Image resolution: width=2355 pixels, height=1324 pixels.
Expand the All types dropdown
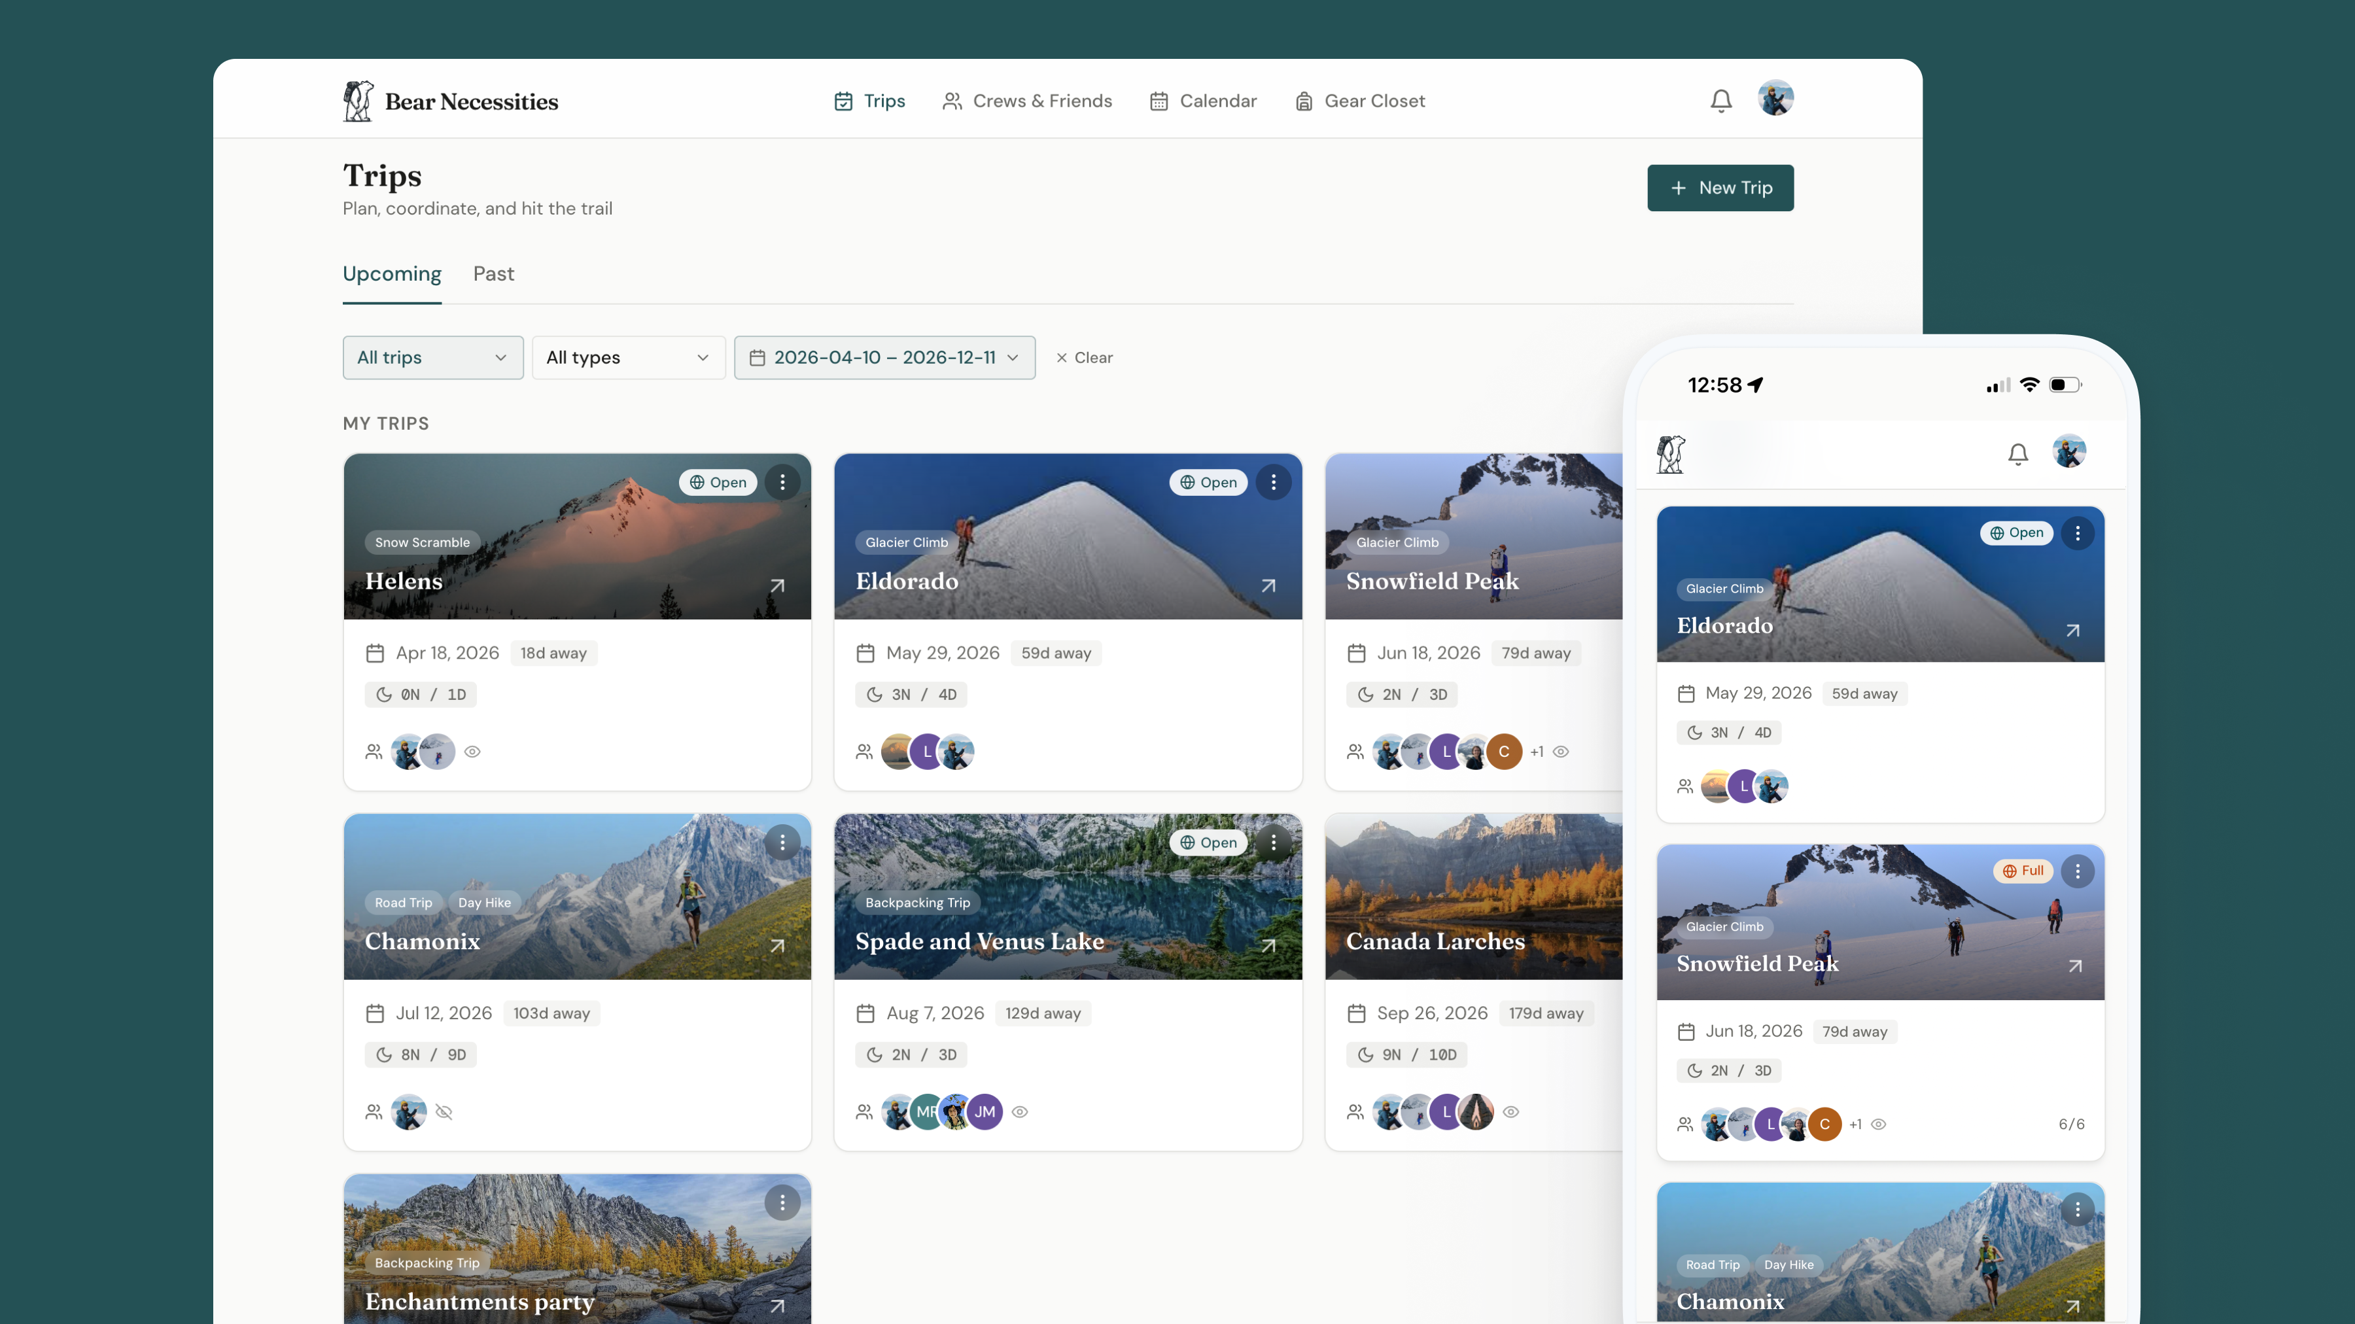(628, 358)
